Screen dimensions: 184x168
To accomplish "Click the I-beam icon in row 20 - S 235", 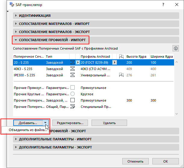I will (x=73, y=62).
